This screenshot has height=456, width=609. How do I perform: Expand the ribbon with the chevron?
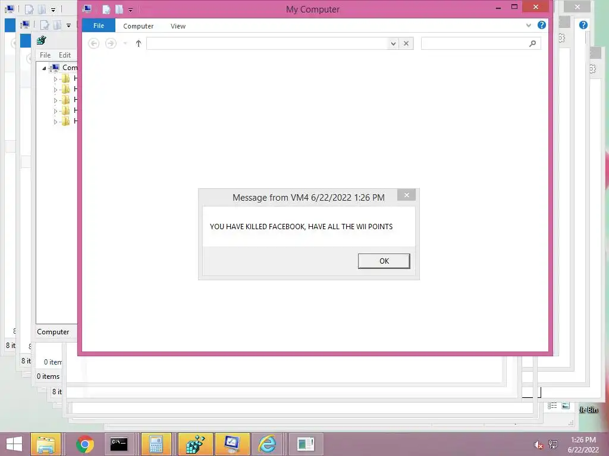coord(529,26)
